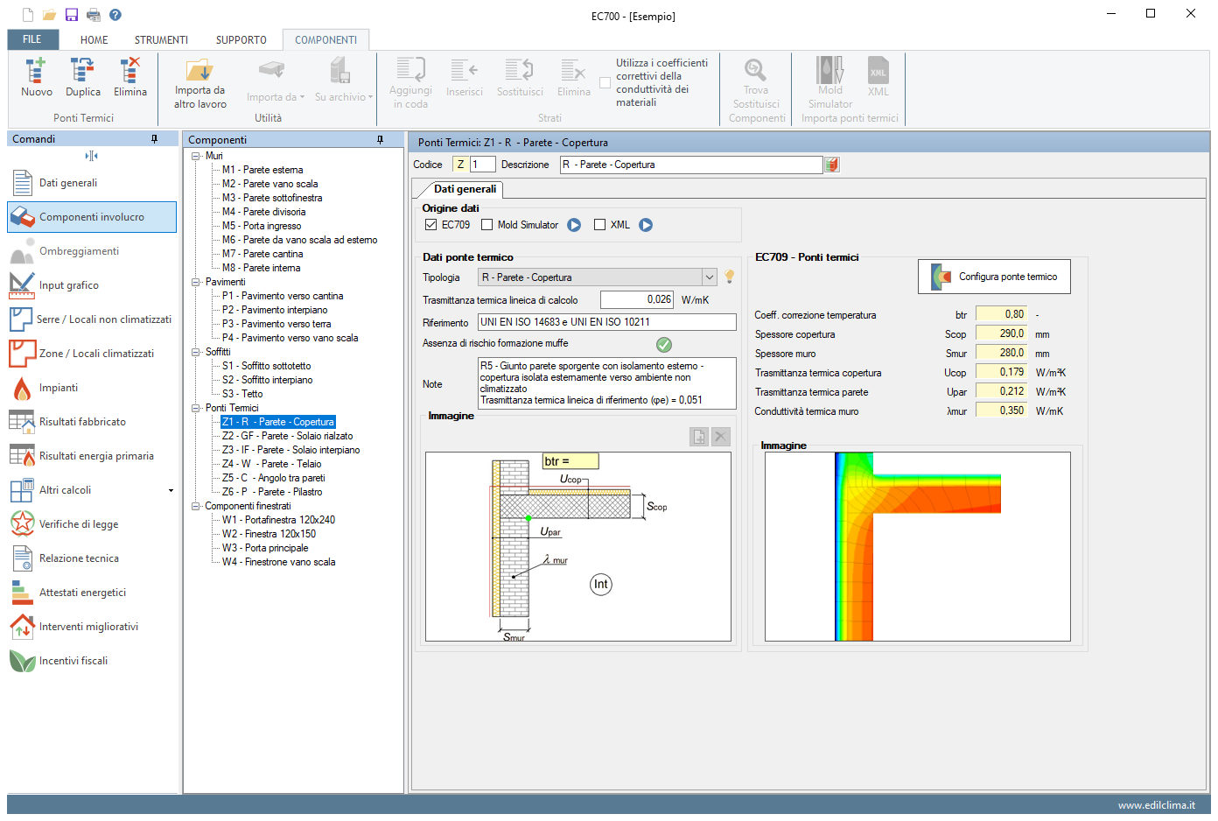Click play arrow next to Mold Simulator
This screenshot has height=821, width=1218.
tap(574, 225)
